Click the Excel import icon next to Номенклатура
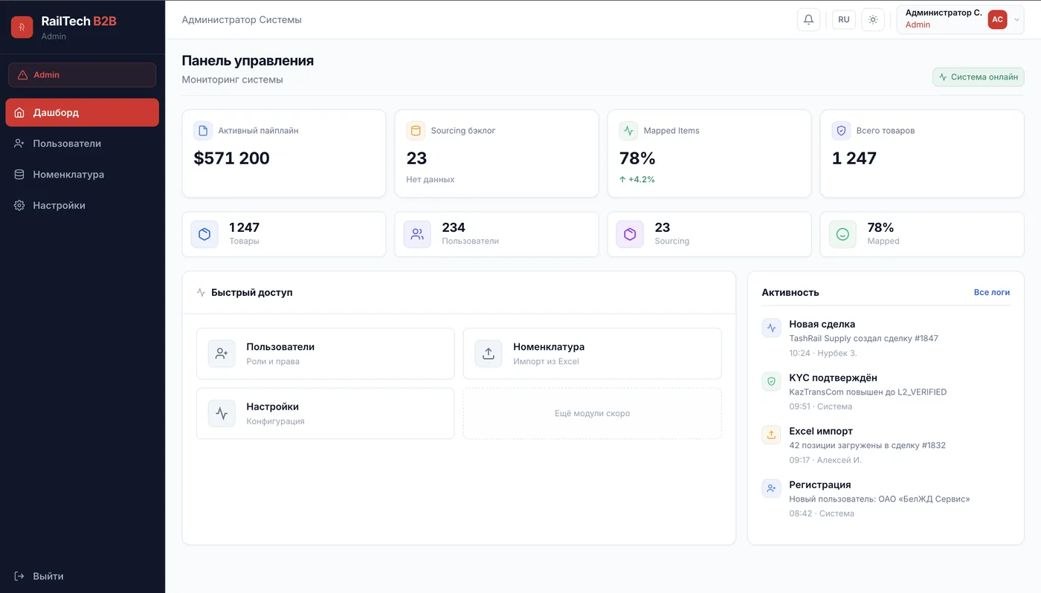This screenshot has width=1041, height=593. tap(488, 354)
